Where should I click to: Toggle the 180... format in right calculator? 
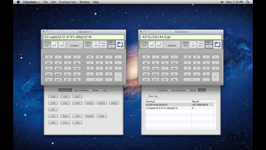coord(209,43)
